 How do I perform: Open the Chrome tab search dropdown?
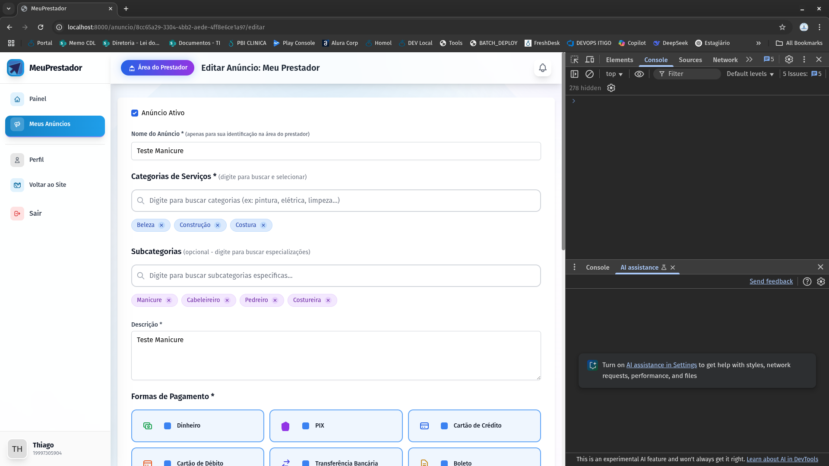pyautogui.click(x=9, y=9)
